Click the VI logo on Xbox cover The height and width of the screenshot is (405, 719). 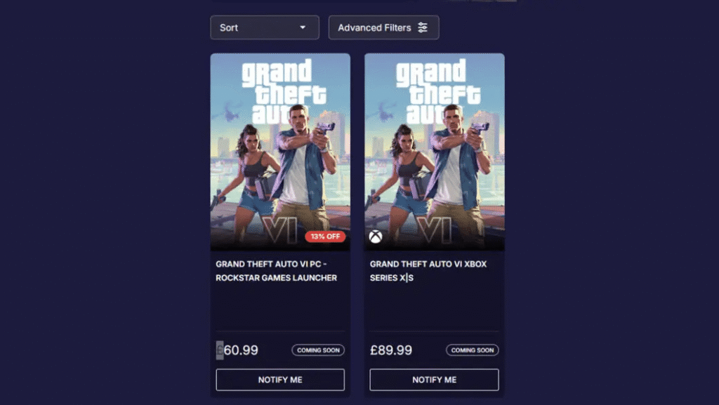(x=435, y=230)
